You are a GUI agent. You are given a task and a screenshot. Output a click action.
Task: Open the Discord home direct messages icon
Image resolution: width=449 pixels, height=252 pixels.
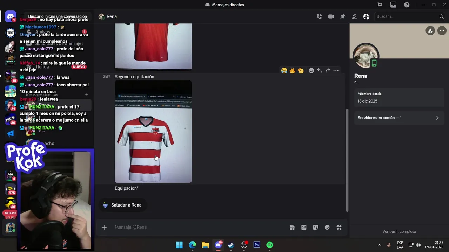(x=11, y=16)
